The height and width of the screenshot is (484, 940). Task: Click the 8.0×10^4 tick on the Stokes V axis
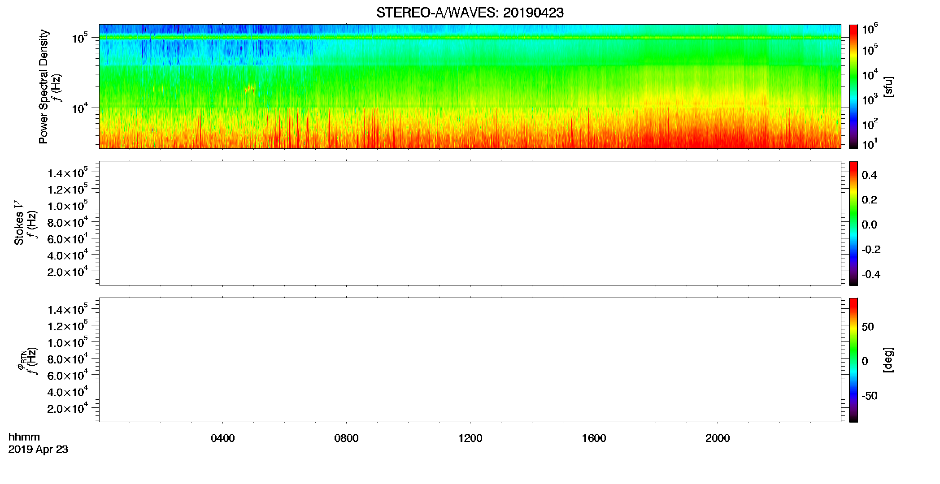coord(68,222)
